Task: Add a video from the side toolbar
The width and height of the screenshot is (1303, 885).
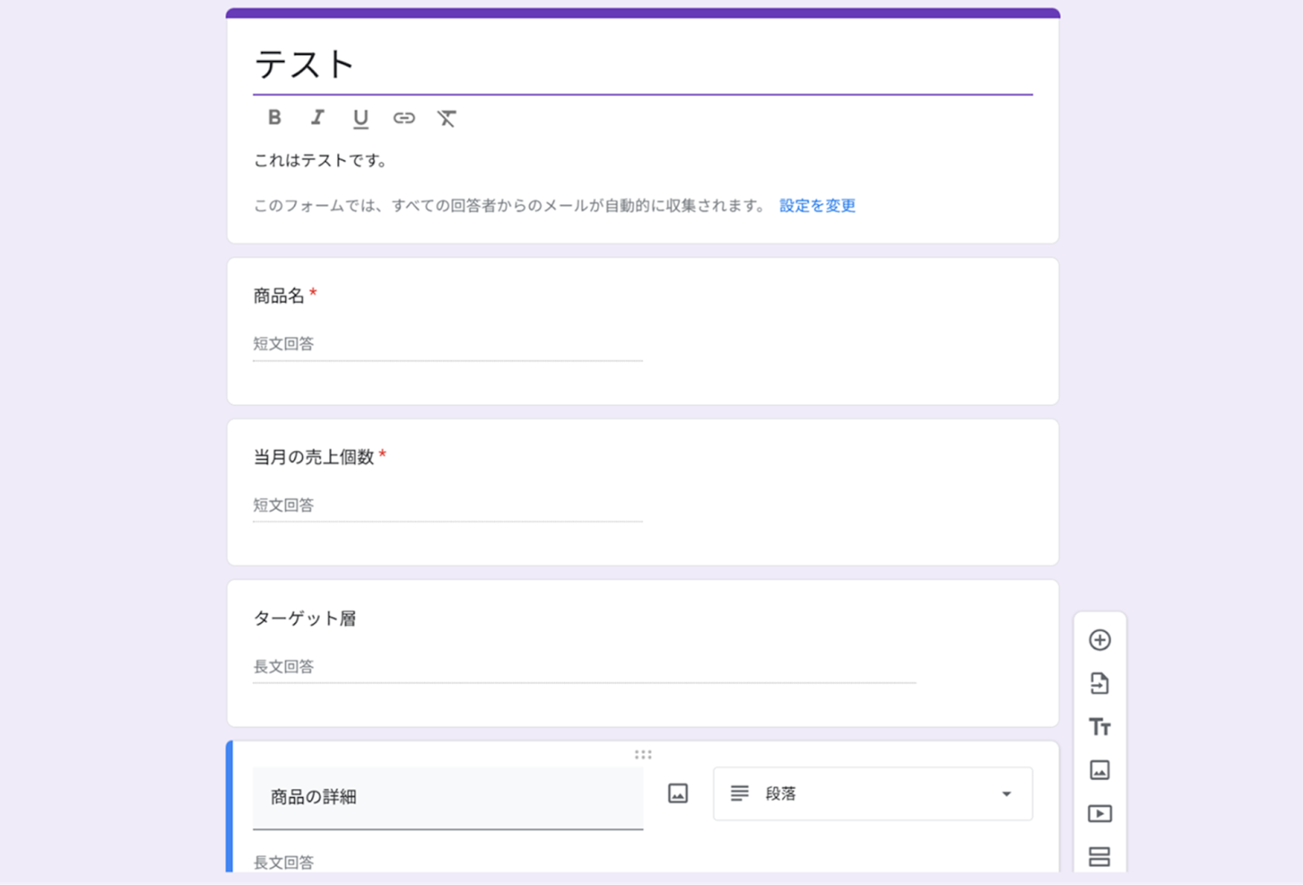Action: coord(1099,813)
